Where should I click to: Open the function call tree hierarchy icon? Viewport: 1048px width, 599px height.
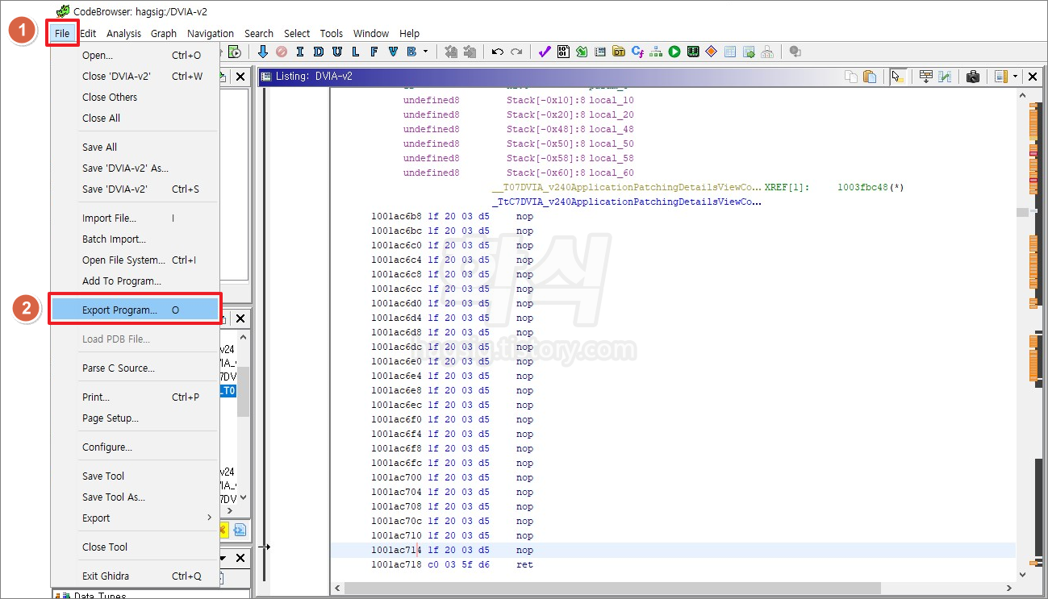[x=656, y=52]
